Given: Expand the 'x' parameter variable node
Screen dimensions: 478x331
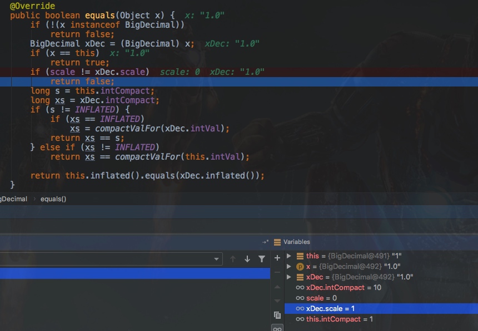Looking at the screenshot, I should [x=288, y=267].
